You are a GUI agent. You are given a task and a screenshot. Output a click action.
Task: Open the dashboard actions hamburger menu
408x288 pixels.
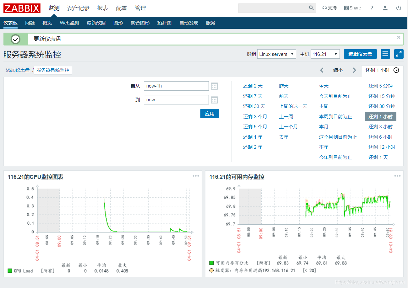click(385, 54)
